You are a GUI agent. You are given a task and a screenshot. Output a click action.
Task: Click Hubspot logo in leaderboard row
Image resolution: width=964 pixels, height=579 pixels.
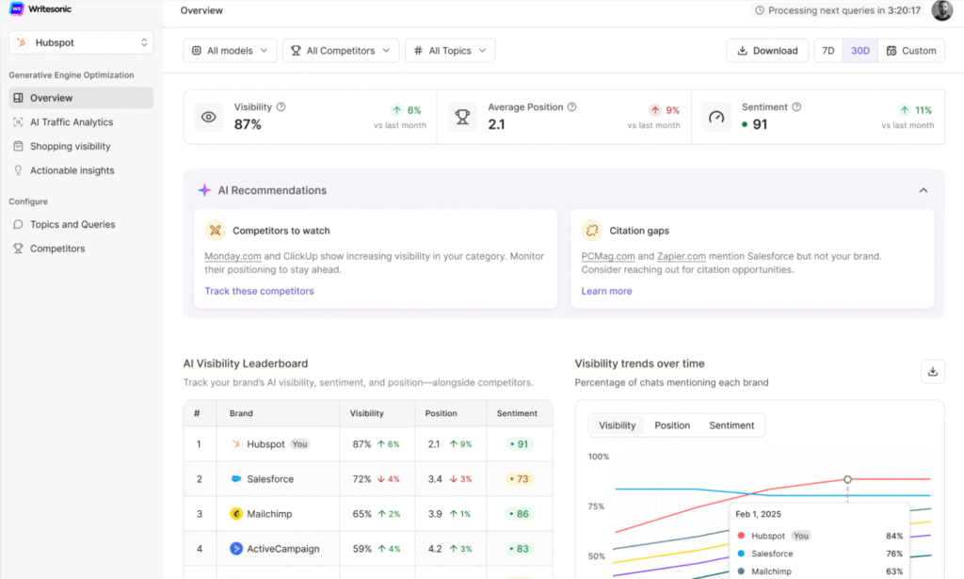[236, 443]
